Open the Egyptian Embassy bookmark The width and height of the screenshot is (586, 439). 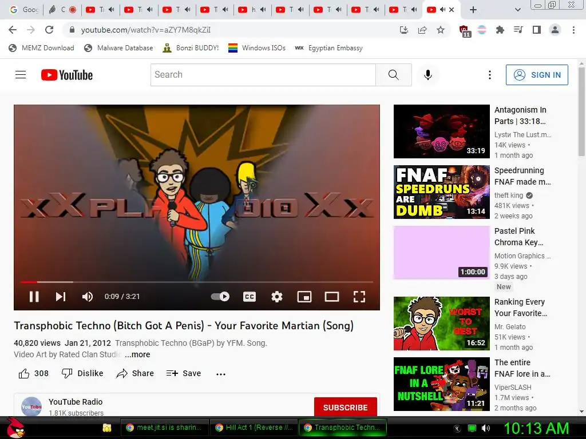pos(328,48)
